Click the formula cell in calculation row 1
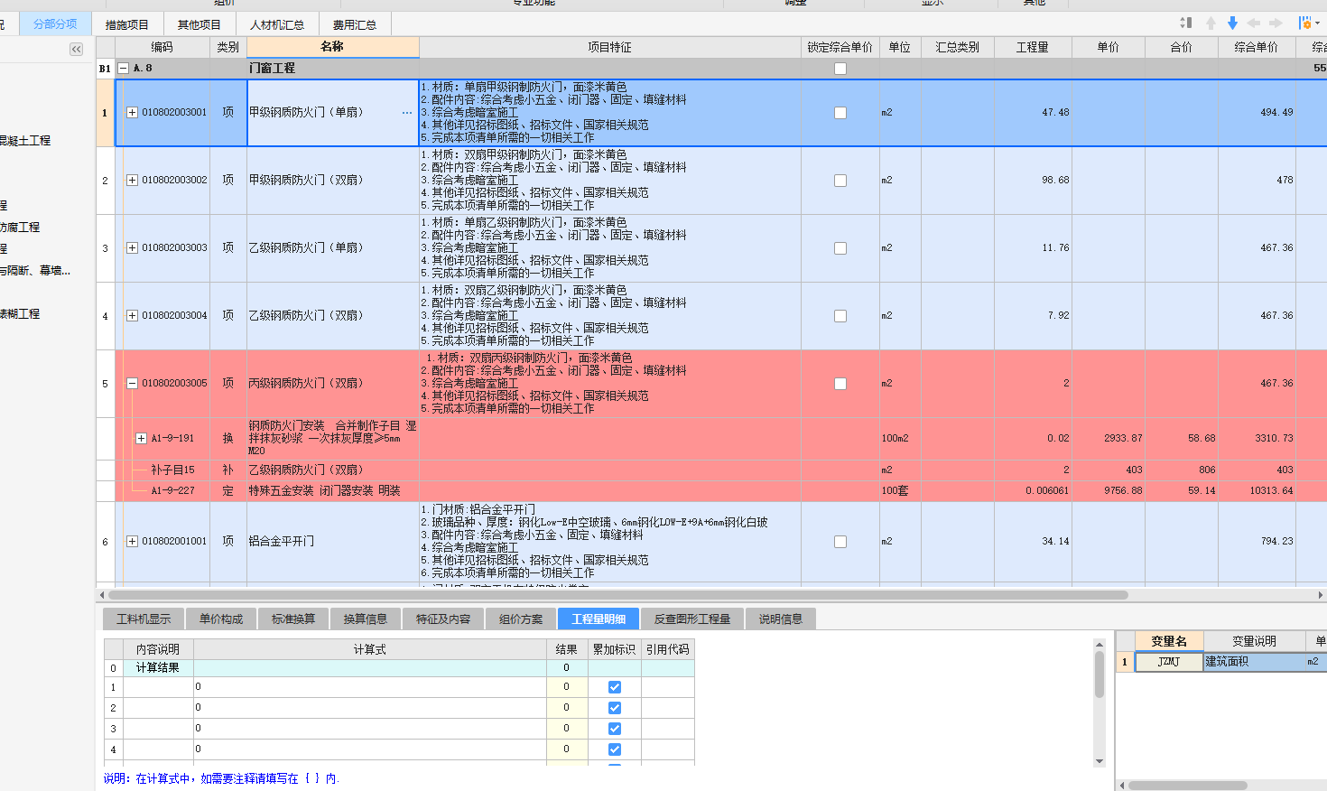This screenshot has width=1327, height=791. point(370,687)
